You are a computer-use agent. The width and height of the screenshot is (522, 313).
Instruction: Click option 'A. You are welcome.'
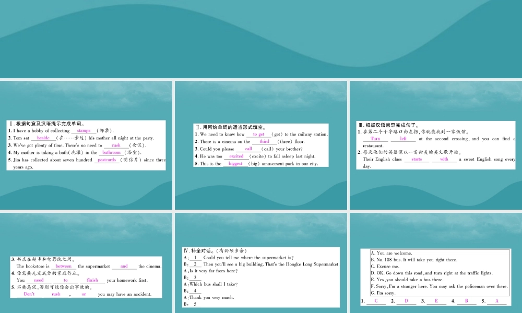tap(391, 253)
